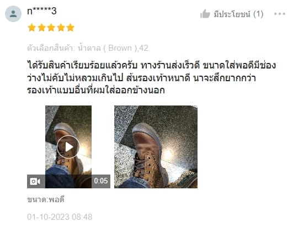Click the video camera icon on the thumbnail

pos(35,181)
